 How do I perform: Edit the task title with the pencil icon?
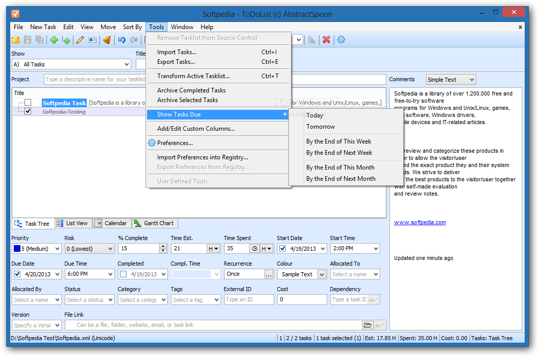80,40
